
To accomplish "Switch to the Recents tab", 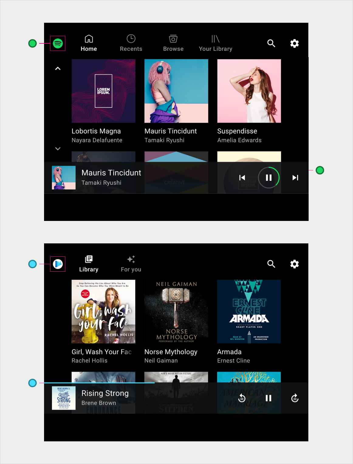I will point(131,43).
